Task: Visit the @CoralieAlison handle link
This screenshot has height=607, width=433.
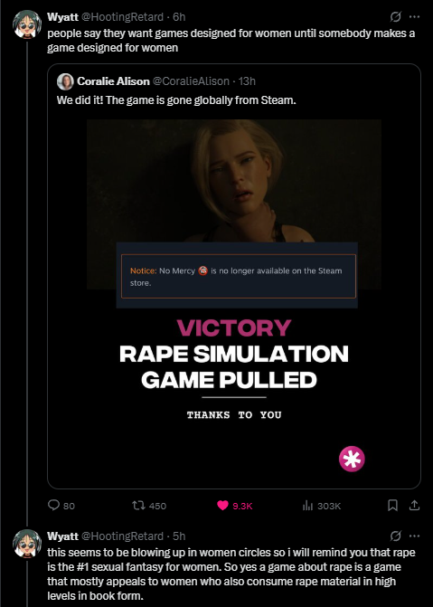Action: click(x=191, y=81)
